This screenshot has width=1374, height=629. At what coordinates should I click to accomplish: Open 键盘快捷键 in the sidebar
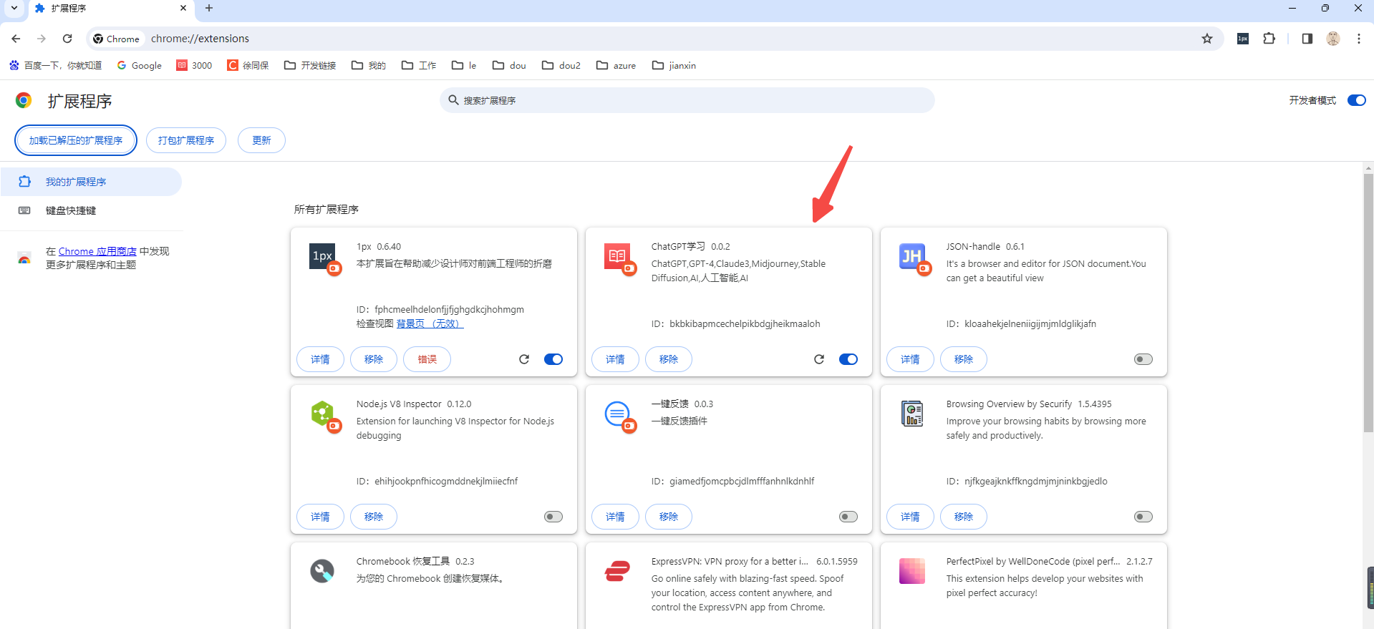(x=91, y=210)
